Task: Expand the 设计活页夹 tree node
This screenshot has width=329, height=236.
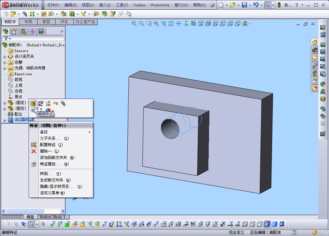Action: 5,57
